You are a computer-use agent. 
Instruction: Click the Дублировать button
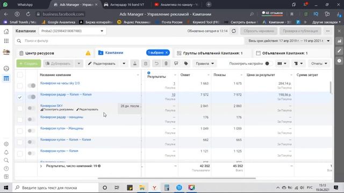pos(58,63)
